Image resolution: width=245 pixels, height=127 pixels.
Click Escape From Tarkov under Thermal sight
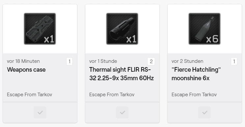click(x=112, y=95)
